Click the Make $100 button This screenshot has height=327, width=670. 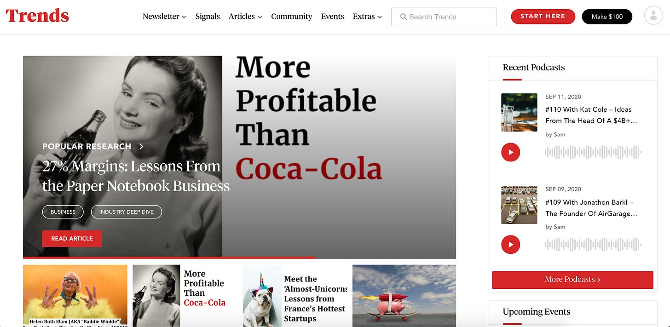[x=607, y=17]
